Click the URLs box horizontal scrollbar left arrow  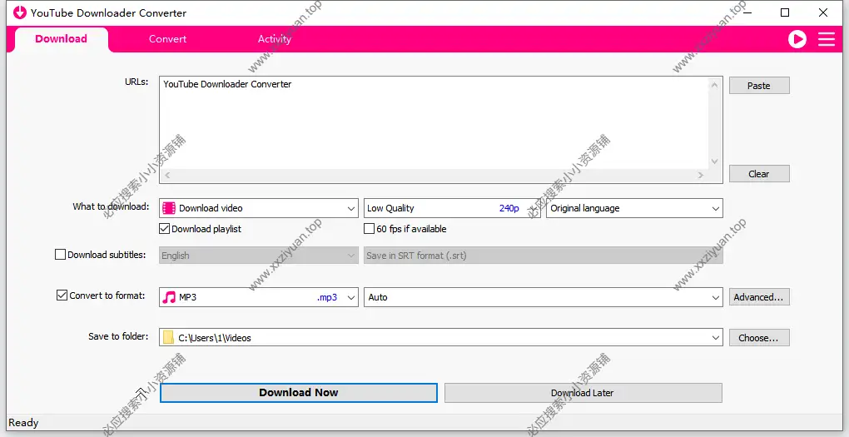167,175
